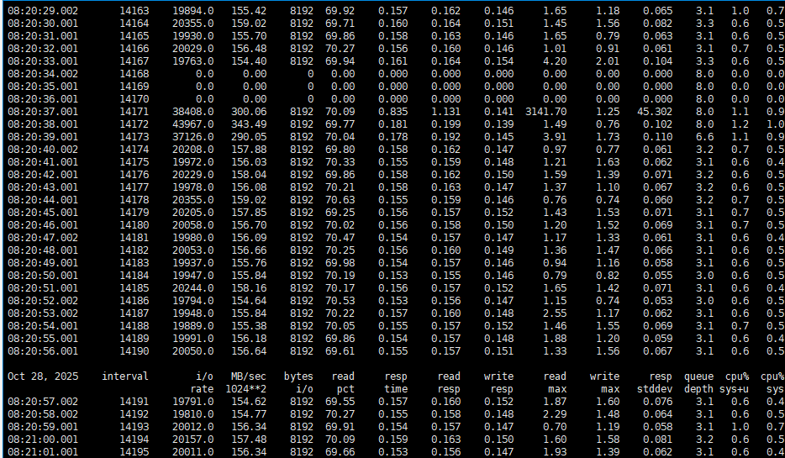This screenshot has width=785, height=458.
Task: Click interval number 14190
Action: 134,350
